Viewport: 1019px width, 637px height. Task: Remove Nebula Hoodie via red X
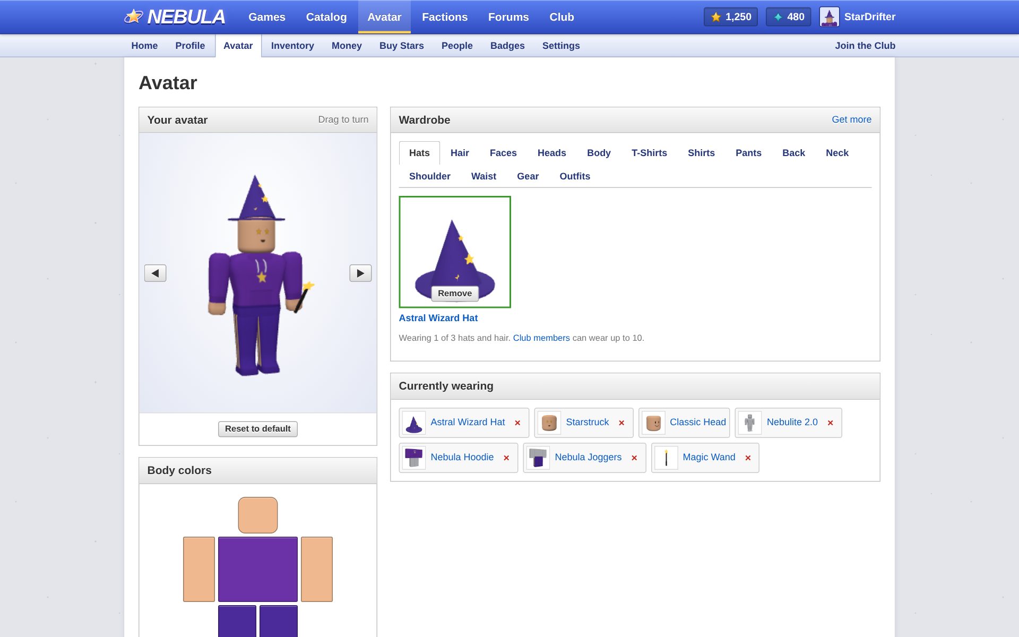[x=506, y=458]
